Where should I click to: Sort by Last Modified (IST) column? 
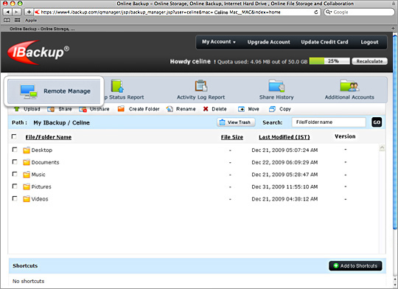pos(284,137)
